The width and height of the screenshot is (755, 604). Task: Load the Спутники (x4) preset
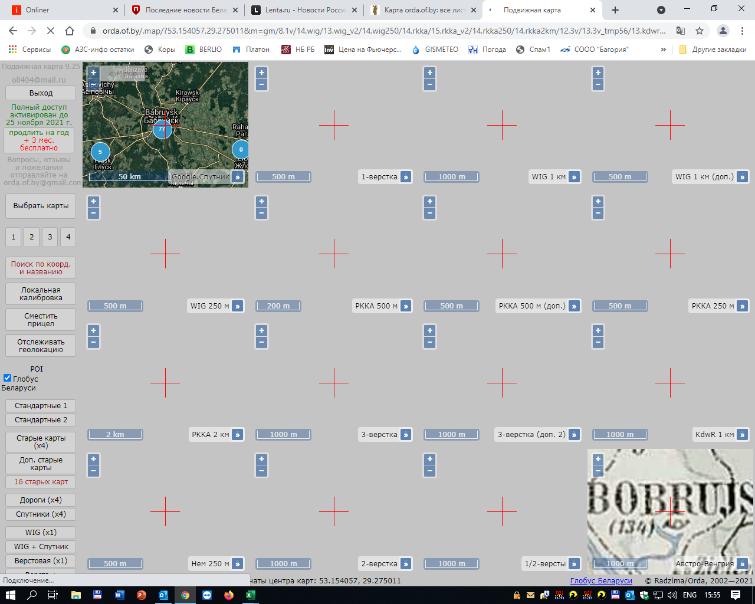41,514
